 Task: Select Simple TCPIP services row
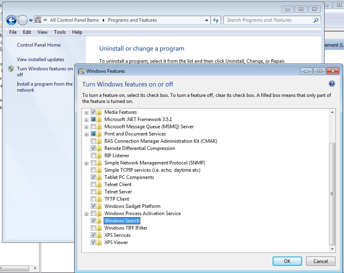coord(152,170)
